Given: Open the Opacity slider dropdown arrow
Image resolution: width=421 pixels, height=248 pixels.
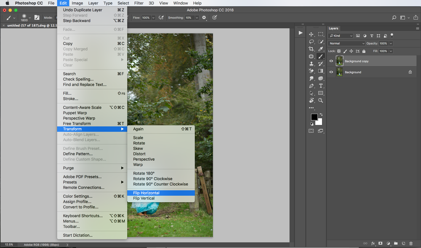Looking at the screenshot, I should (391, 43).
